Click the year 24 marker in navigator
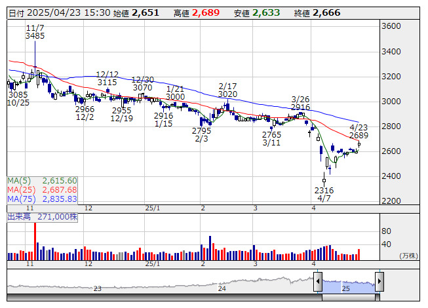Viewport: 428px width, 308px height. click(x=222, y=288)
